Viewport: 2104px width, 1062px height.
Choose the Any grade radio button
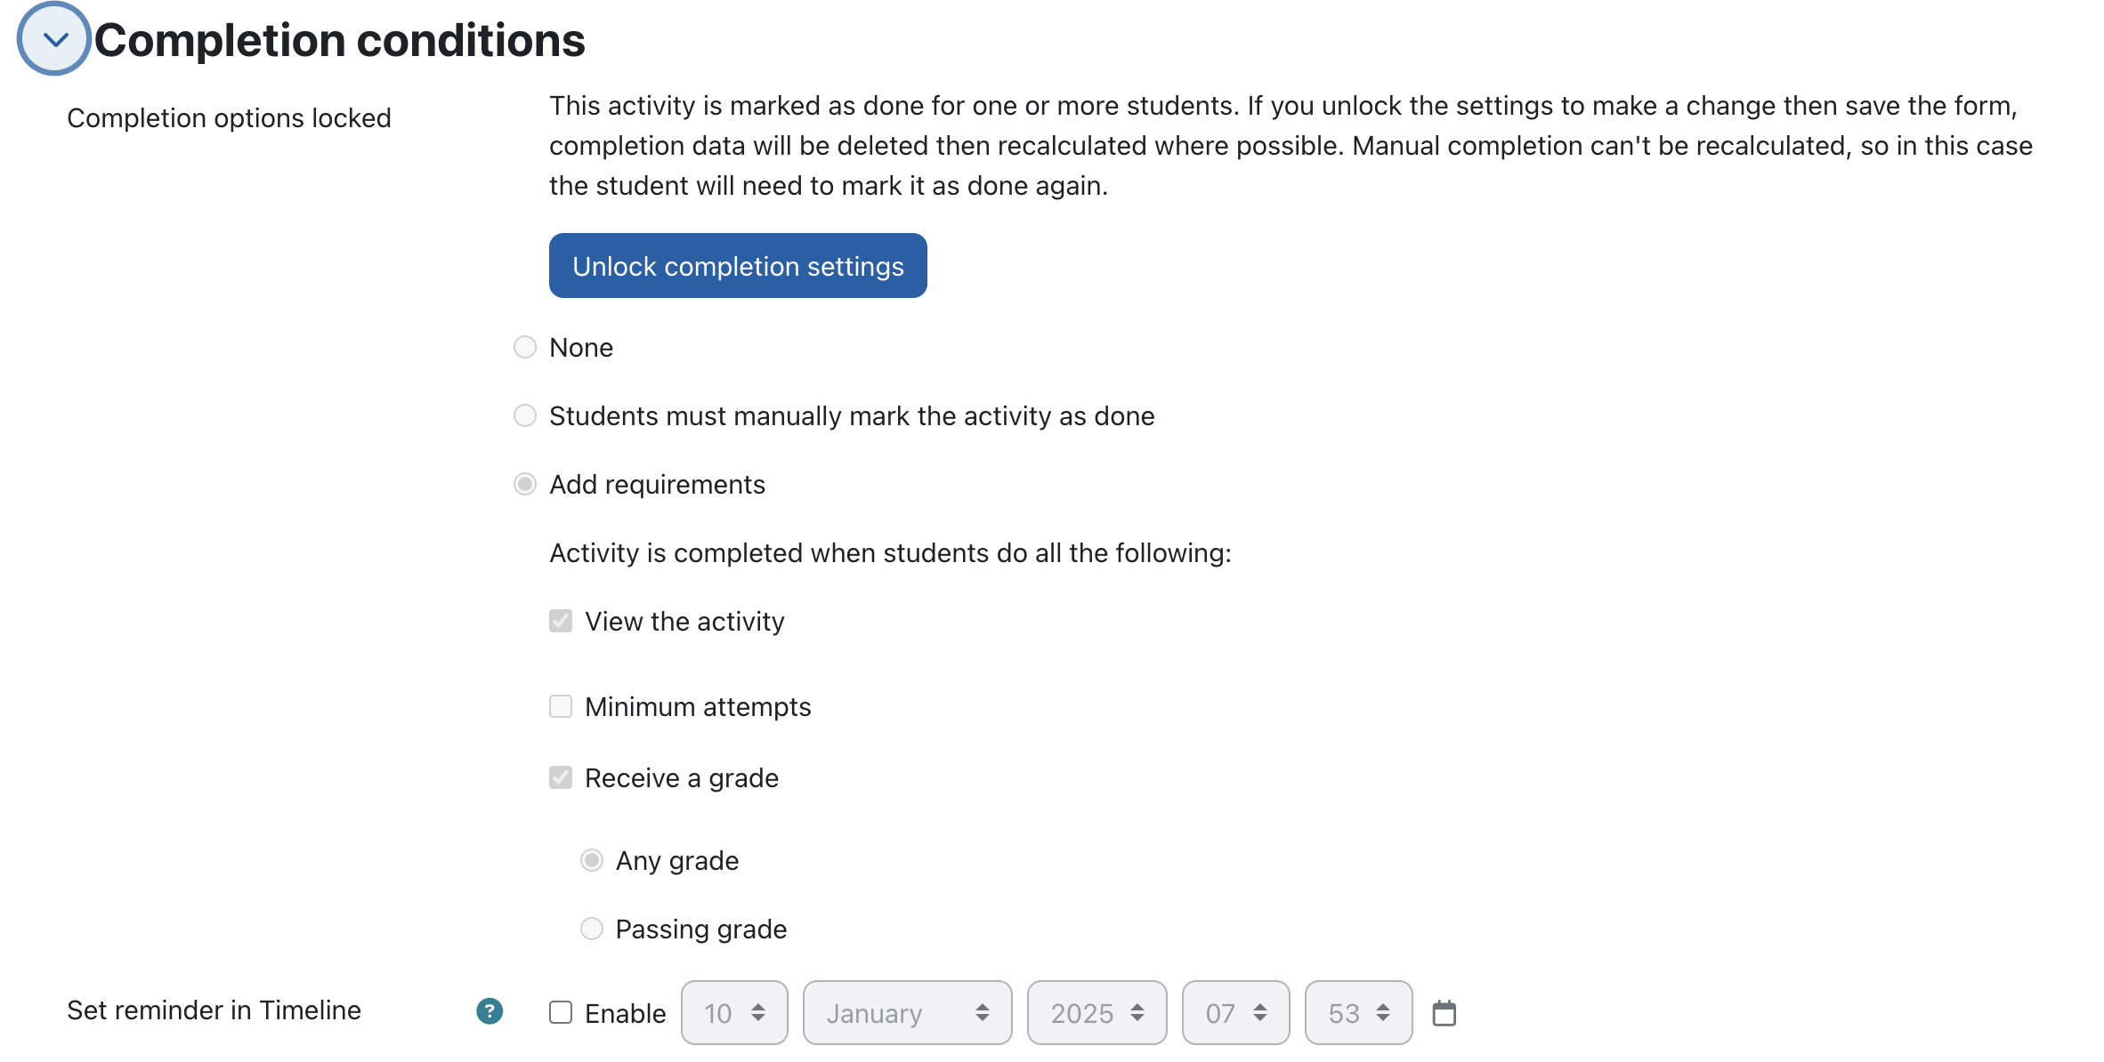coord(592,860)
